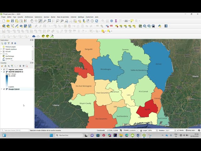Activate the Zoom In magnifier tool
Screen dimensions: 201x151
41,21
